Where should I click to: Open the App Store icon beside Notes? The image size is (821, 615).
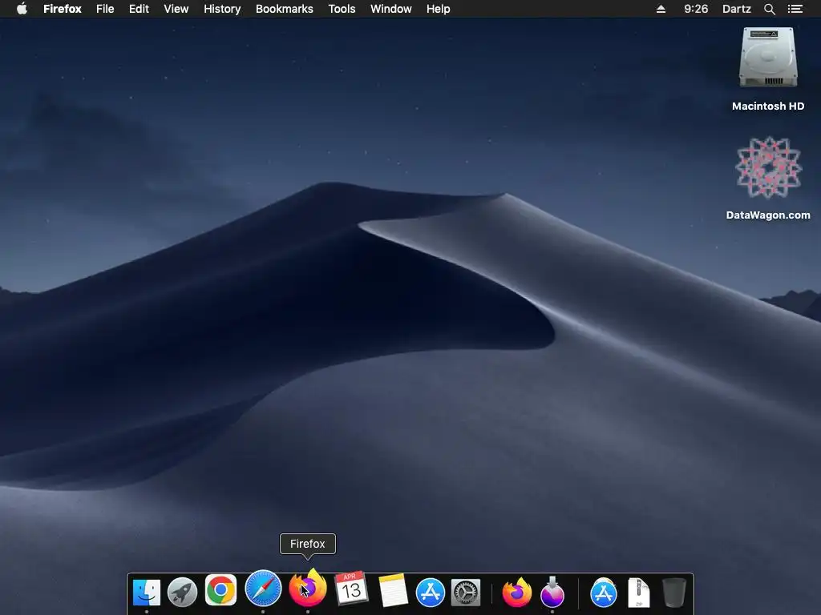pyautogui.click(x=431, y=593)
